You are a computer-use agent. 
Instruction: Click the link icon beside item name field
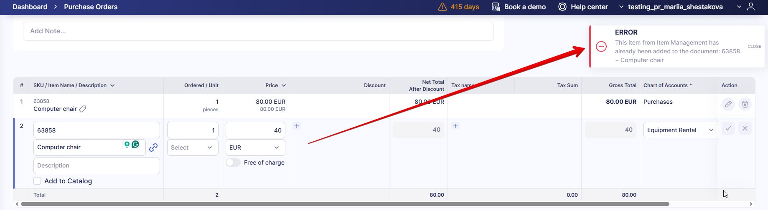[153, 147]
